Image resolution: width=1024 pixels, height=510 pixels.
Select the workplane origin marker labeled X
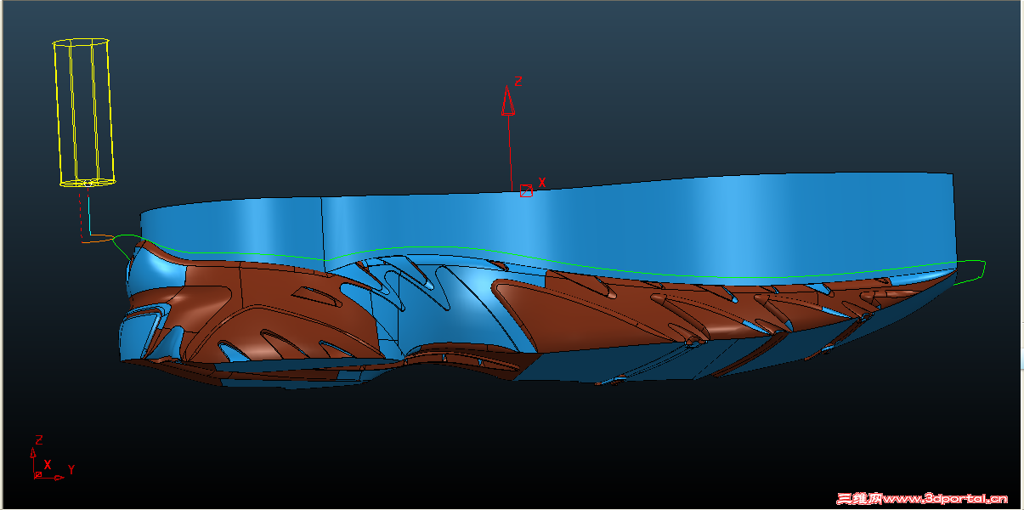(x=527, y=190)
